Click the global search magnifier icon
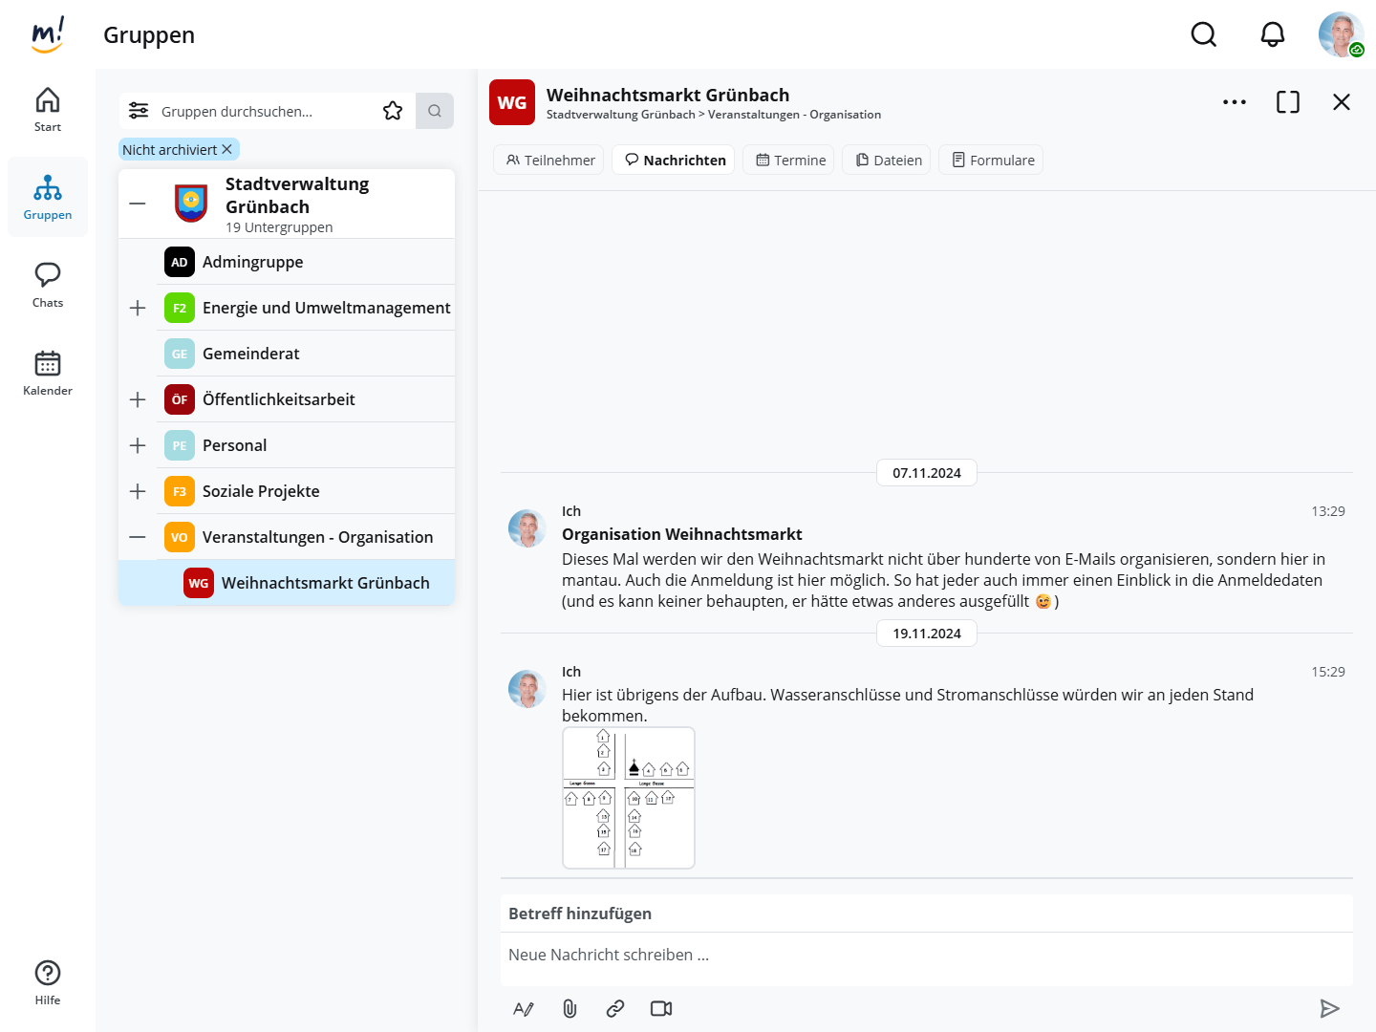The width and height of the screenshot is (1376, 1032). tap(1203, 35)
